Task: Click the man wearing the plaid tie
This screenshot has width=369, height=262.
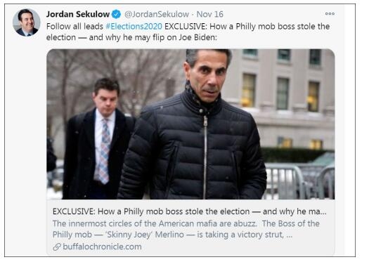Action: click(x=99, y=139)
